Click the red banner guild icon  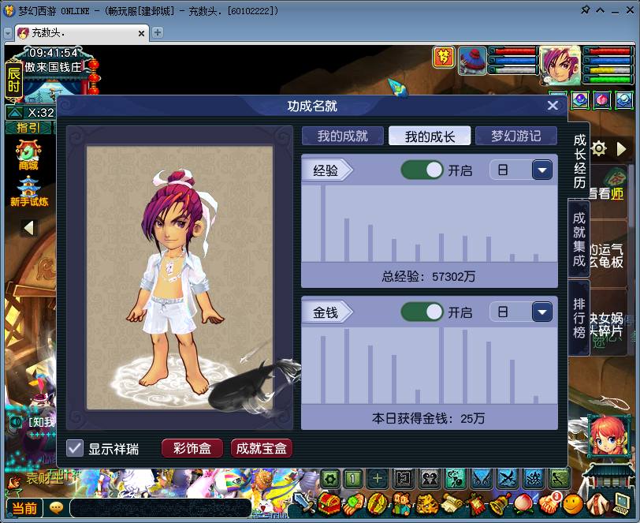476,505
